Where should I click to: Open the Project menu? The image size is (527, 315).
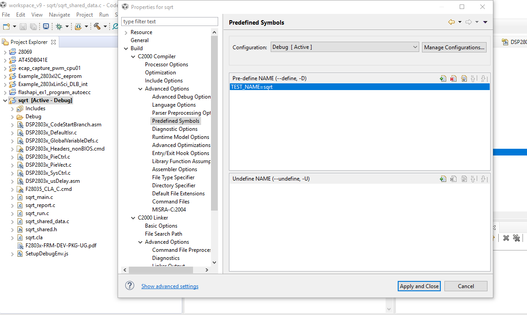84,15
